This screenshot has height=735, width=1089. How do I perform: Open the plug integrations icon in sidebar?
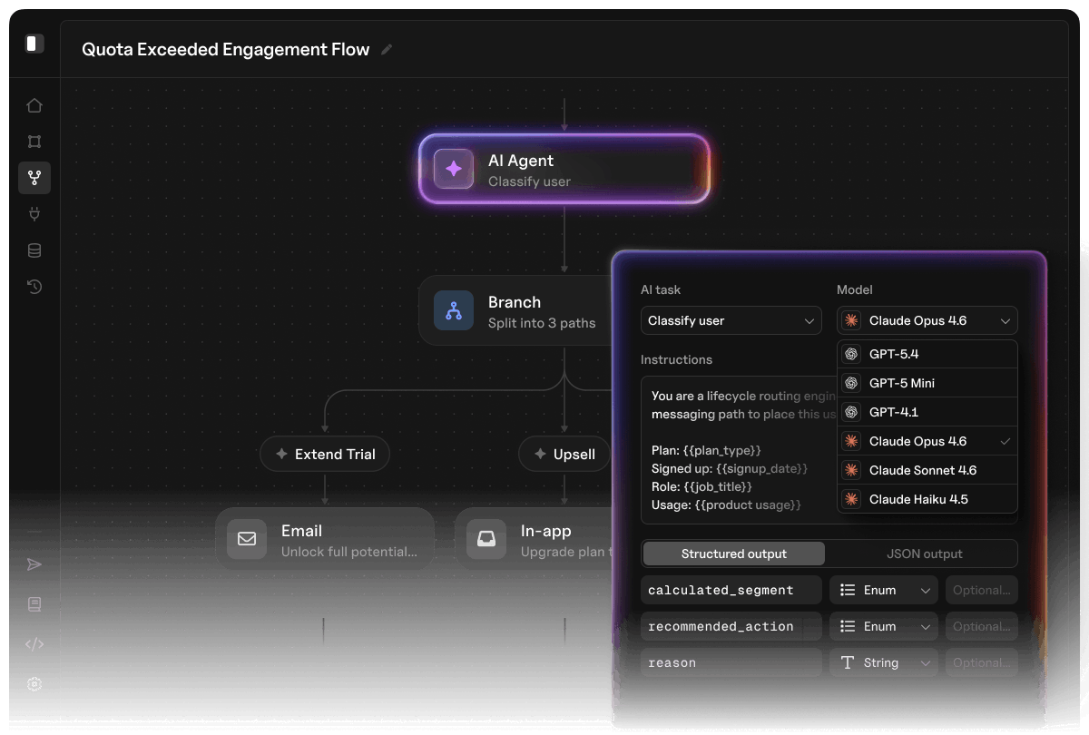(34, 214)
